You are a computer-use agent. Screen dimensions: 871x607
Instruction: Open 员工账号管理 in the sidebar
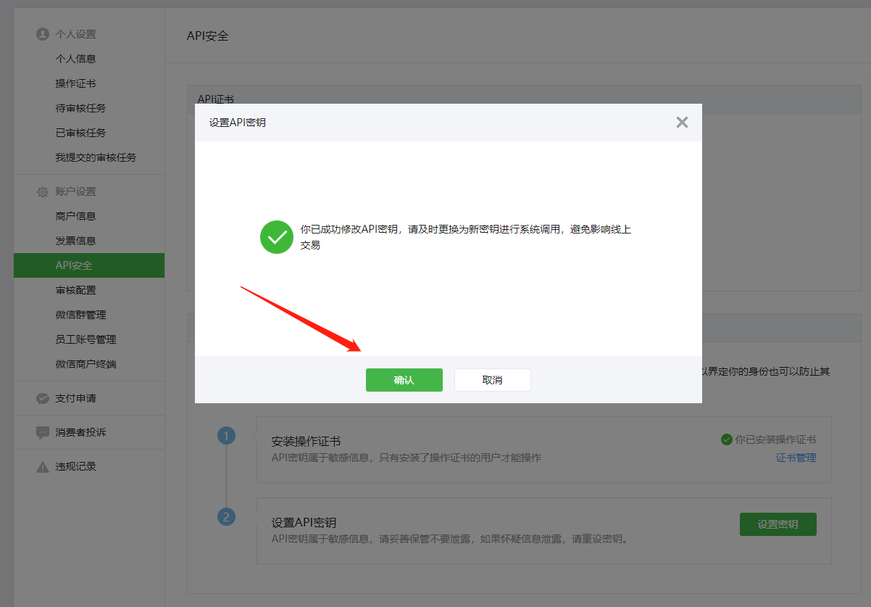tap(86, 339)
